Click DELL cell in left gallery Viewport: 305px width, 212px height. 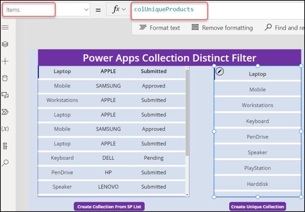pyautogui.click(x=108, y=158)
